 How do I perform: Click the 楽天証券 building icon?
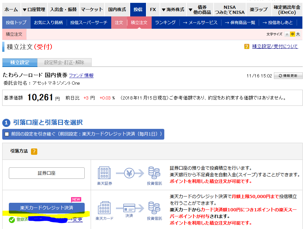point(104,173)
